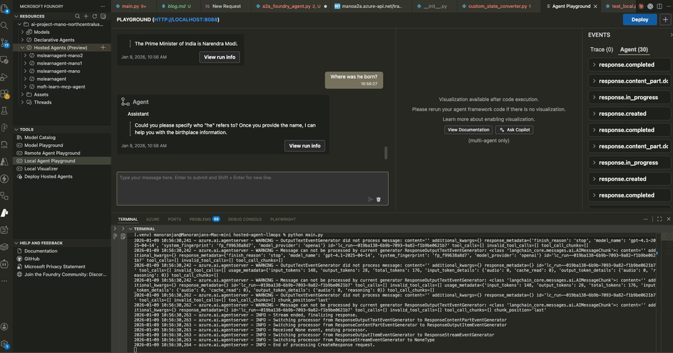The width and height of the screenshot is (673, 353).
Task: Collapse Hosted Agents (Preview) node
Action: click(23, 48)
